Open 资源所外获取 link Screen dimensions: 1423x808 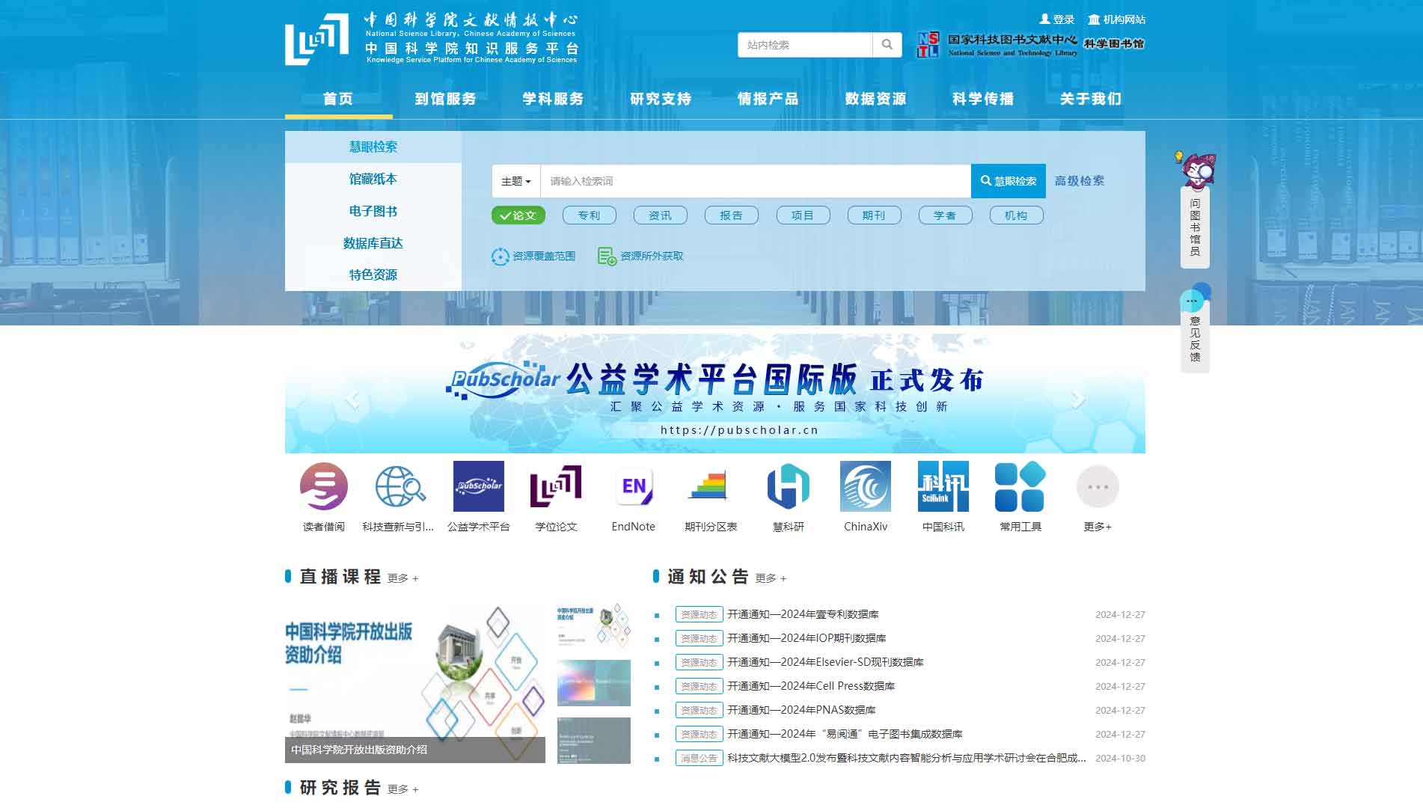640,256
